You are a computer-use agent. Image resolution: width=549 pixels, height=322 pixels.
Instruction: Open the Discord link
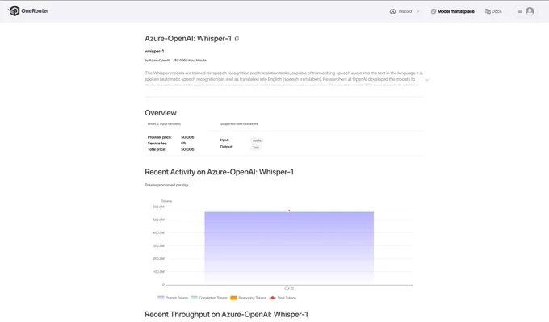[x=405, y=11]
